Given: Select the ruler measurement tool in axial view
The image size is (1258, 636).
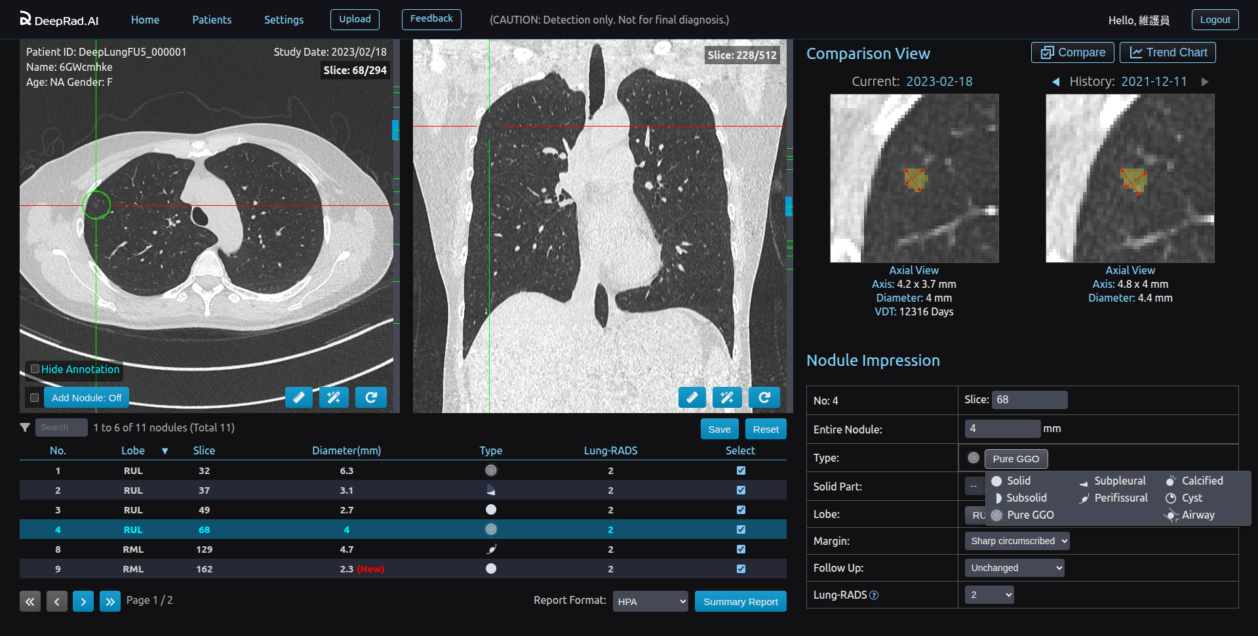Looking at the screenshot, I should (299, 397).
